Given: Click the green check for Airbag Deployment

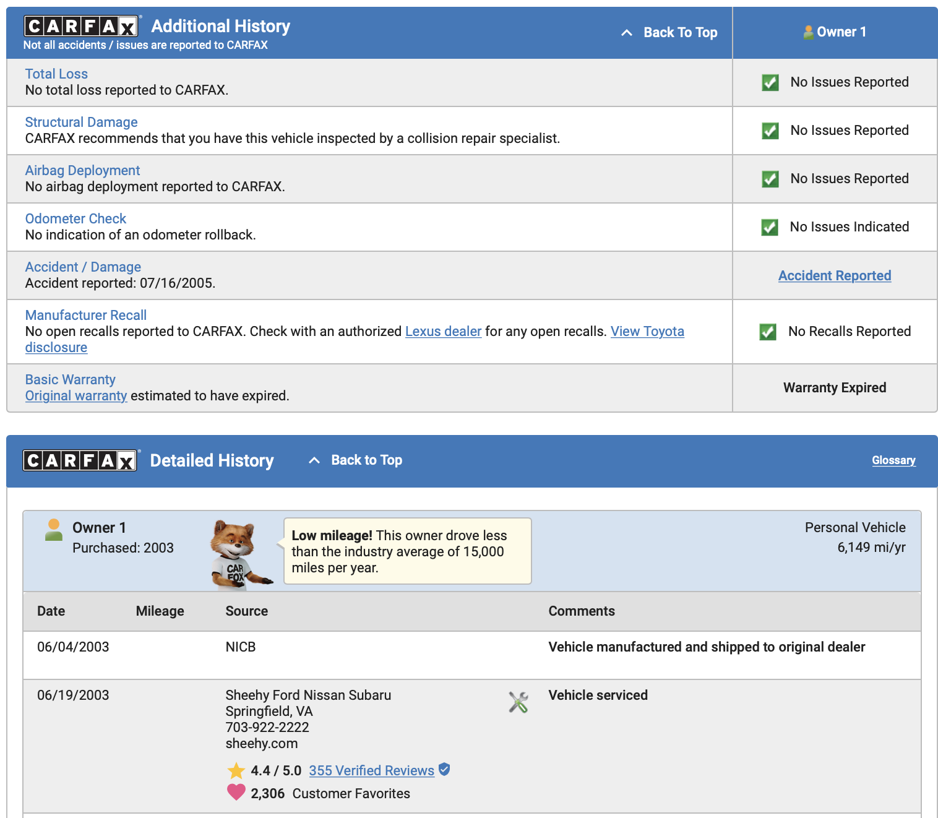Looking at the screenshot, I should tap(770, 179).
